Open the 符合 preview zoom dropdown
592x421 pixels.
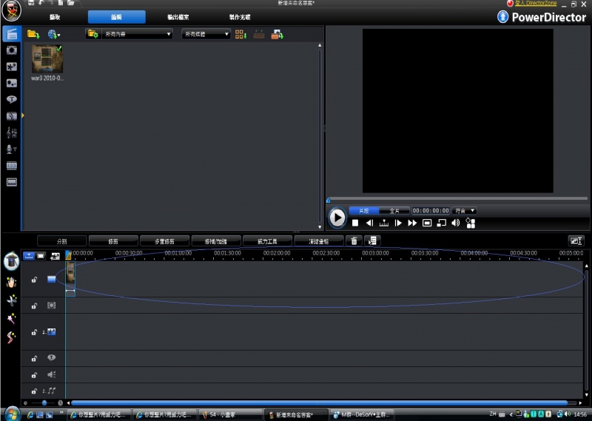(x=465, y=211)
